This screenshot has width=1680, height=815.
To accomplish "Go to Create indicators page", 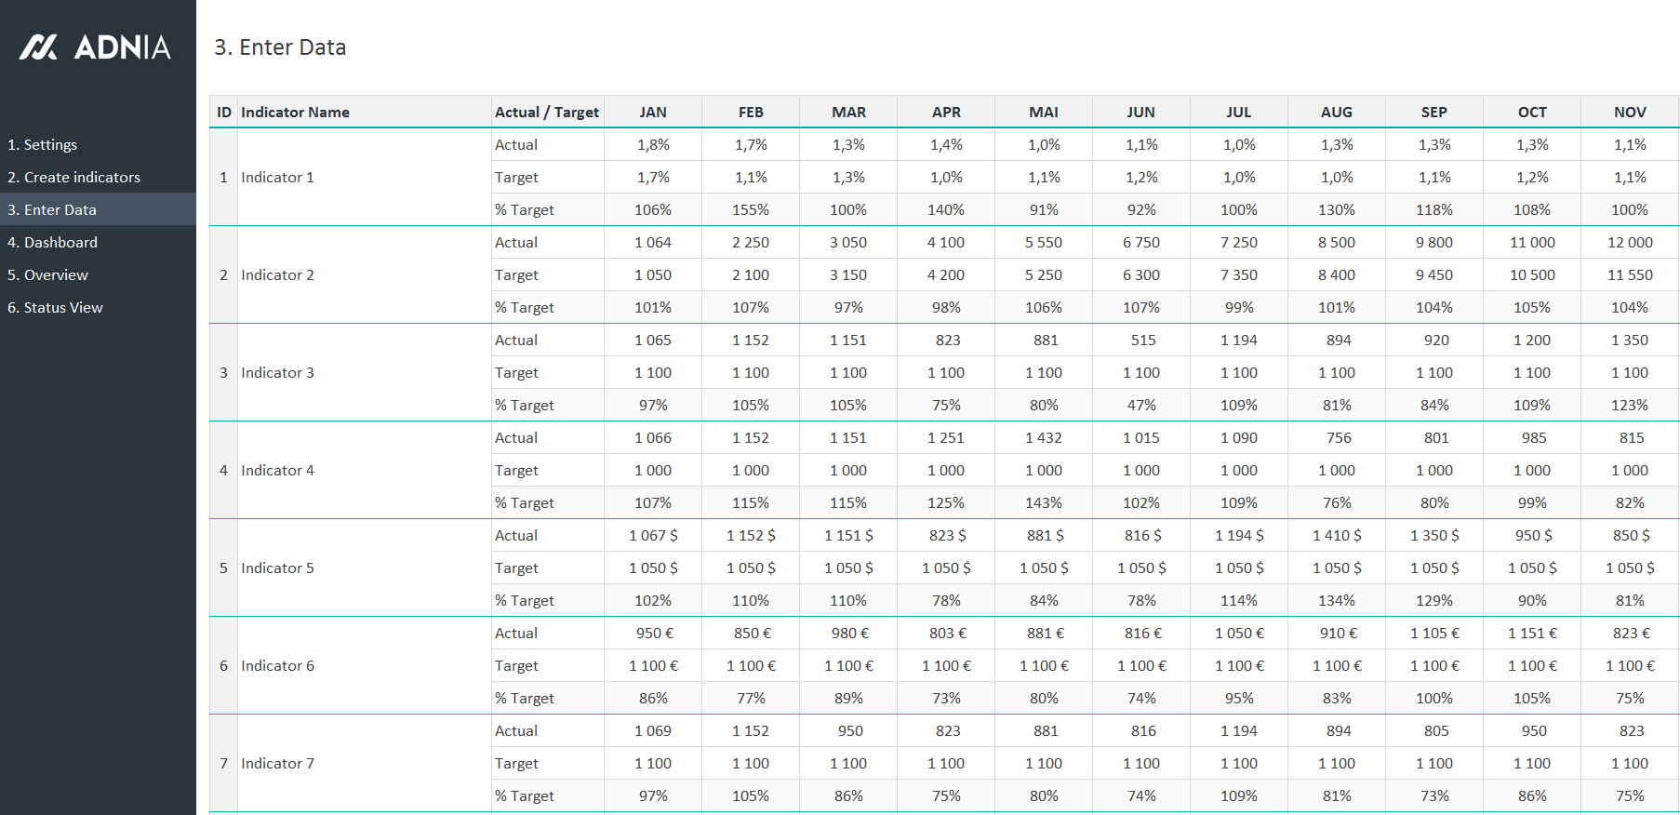I will tap(74, 178).
